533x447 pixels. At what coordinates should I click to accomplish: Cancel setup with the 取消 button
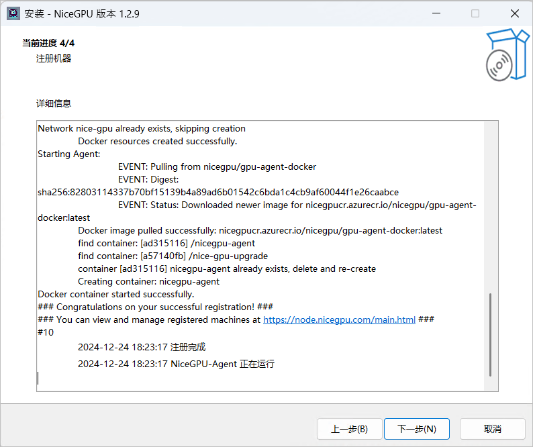(x=492, y=429)
